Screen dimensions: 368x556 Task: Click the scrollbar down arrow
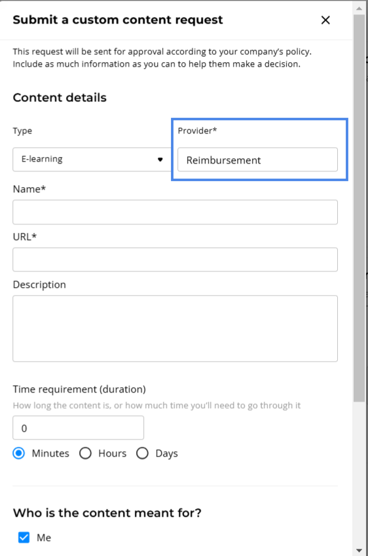coord(359,550)
